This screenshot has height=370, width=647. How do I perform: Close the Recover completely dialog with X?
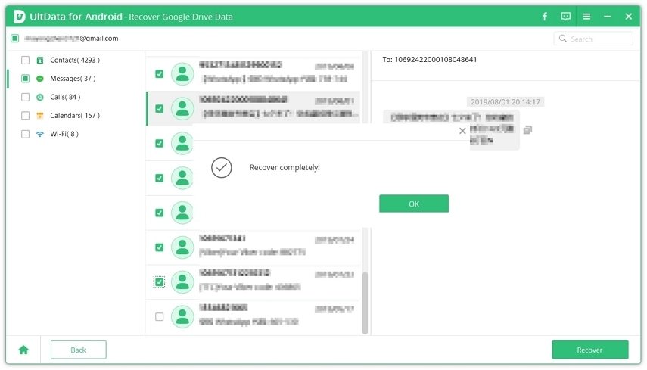tap(462, 131)
